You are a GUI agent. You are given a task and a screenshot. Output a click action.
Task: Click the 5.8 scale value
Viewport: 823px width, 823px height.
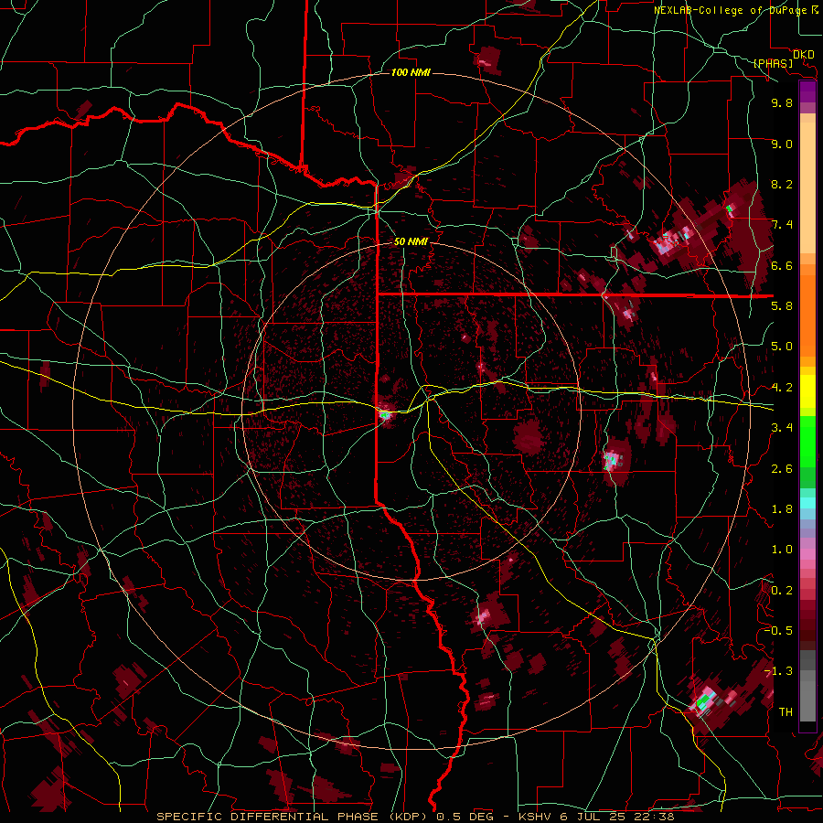[x=782, y=306]
